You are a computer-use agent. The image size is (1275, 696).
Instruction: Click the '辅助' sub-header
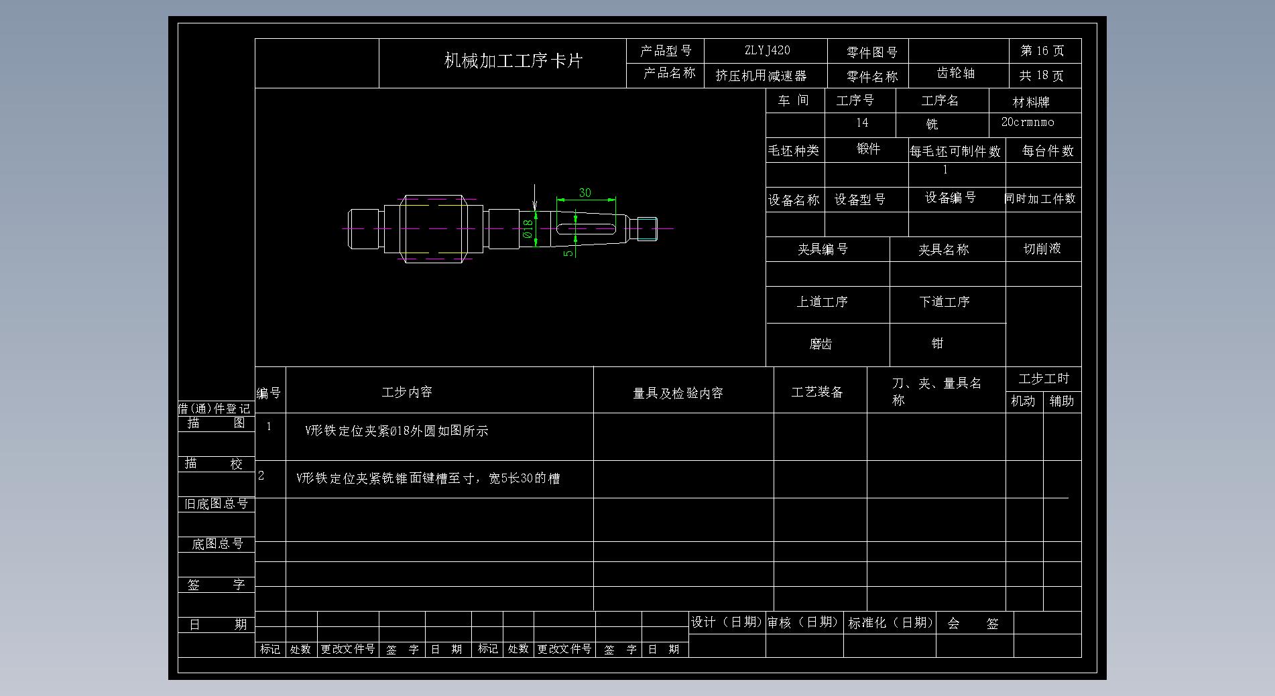point(1062,401)
